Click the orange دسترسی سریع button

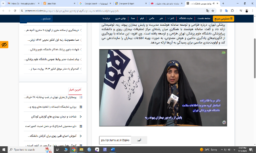pyautogui.click(x=223, y=19)
